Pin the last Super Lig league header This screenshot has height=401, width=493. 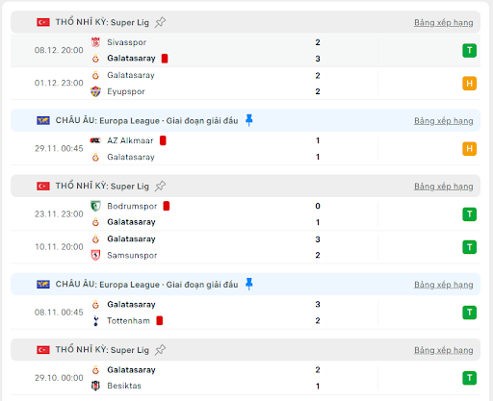tap(160, 350)
